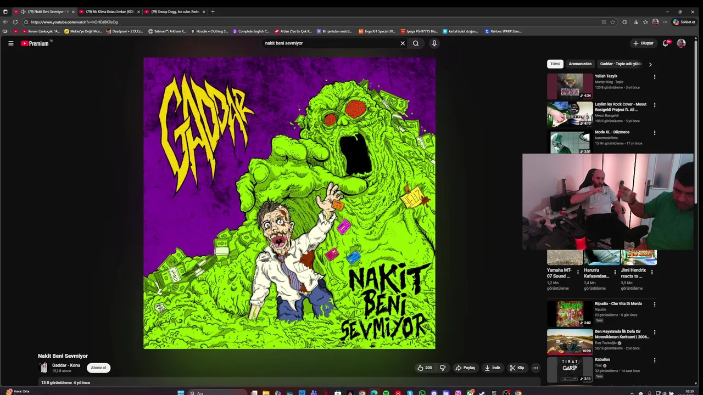Open Evga Xr1 Special 30... bookmark
703x395 pixels.
coord(377,31)
